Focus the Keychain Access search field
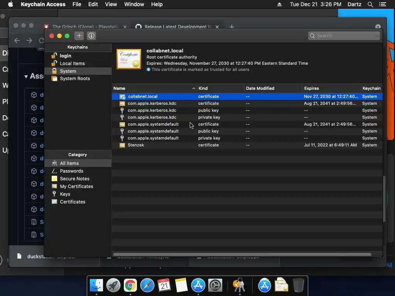The width and height of the screenshot is (395, 296). click(x=344, y=36)
